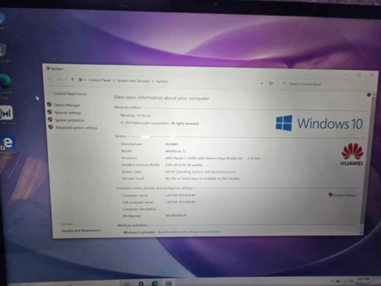Click the Up arrow to go to System and Security

click(x=72, y=79)
